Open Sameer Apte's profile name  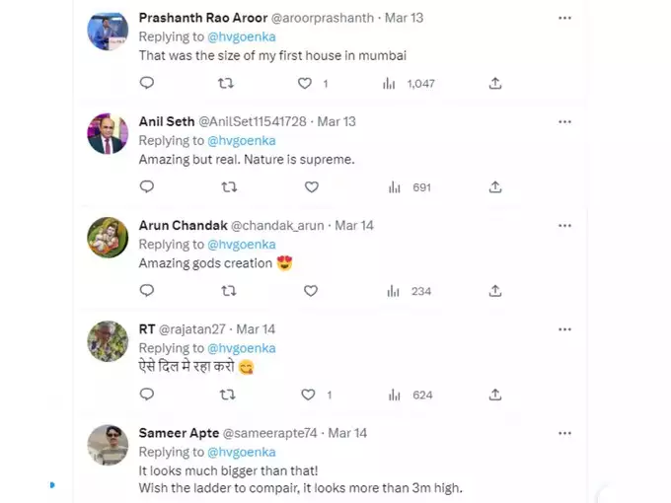click(x=179, y=433)
